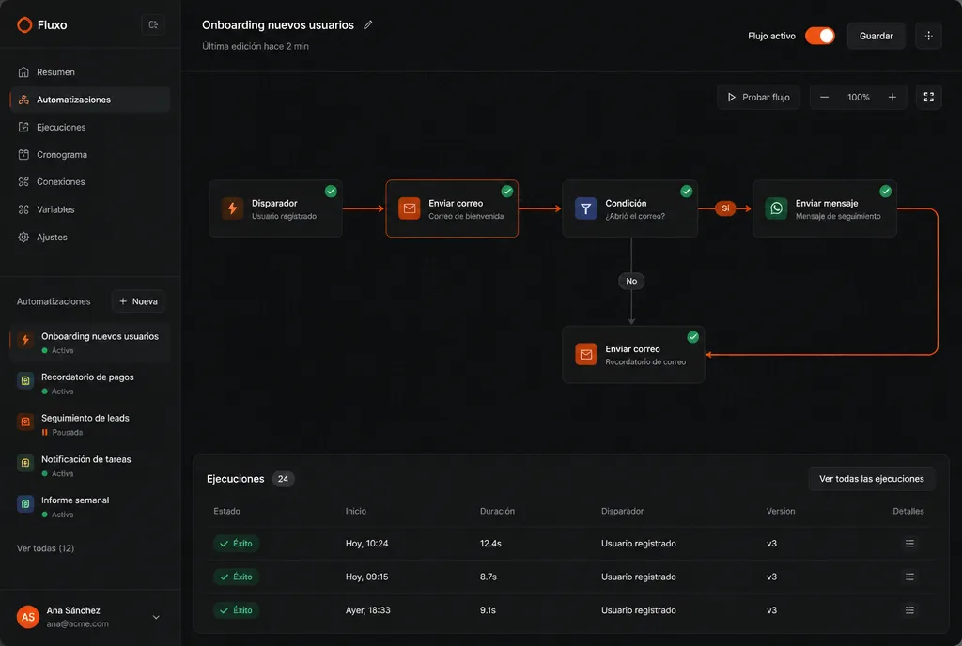The width and height of the screenshot is (962, 646).
Task: Open the Ver todas (12) link
Action: coord(45,548)
